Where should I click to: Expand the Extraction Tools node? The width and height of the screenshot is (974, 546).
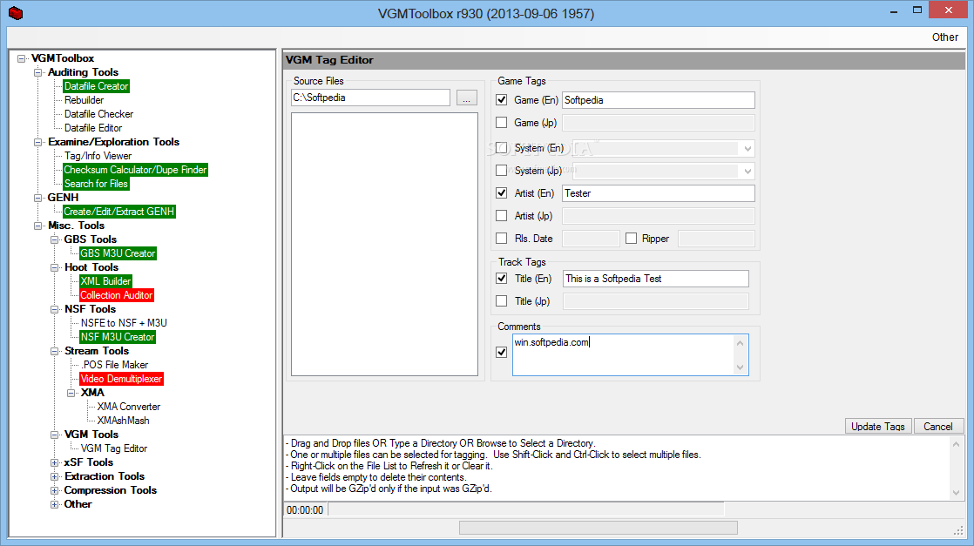pyautogui.click(x=55, y=476)
